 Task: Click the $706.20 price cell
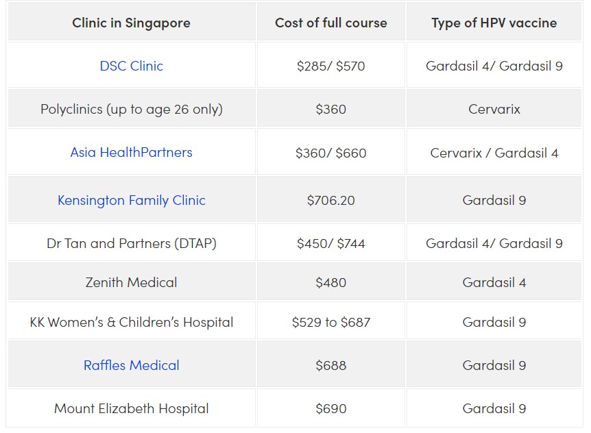[x=331, y=200]
